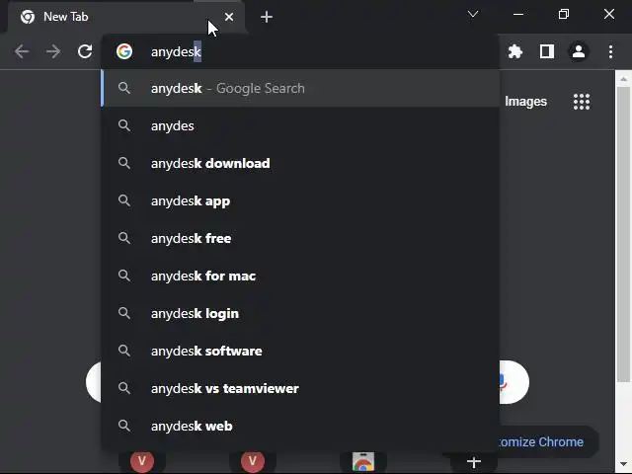This screenshot has height=474, width=632.
Task: Click search icon beside anydesk web
Action: [x=124, y=426]
